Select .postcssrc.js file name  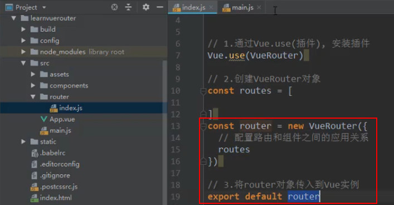point(59,187)
